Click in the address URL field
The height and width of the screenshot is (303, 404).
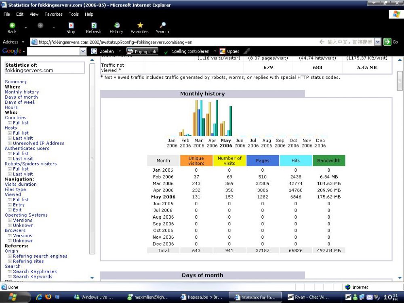(x=174, y=42)
